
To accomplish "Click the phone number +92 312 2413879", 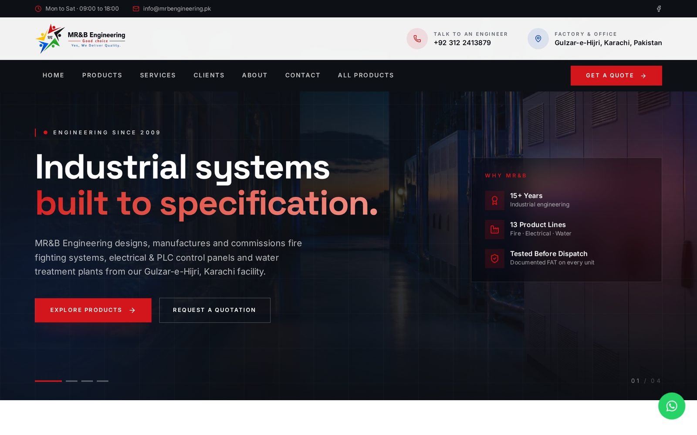I will tap(462, 43).
